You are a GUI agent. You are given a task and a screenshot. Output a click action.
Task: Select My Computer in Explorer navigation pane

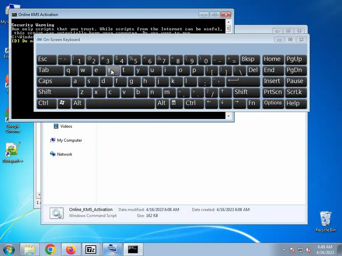tap(66, 140)
